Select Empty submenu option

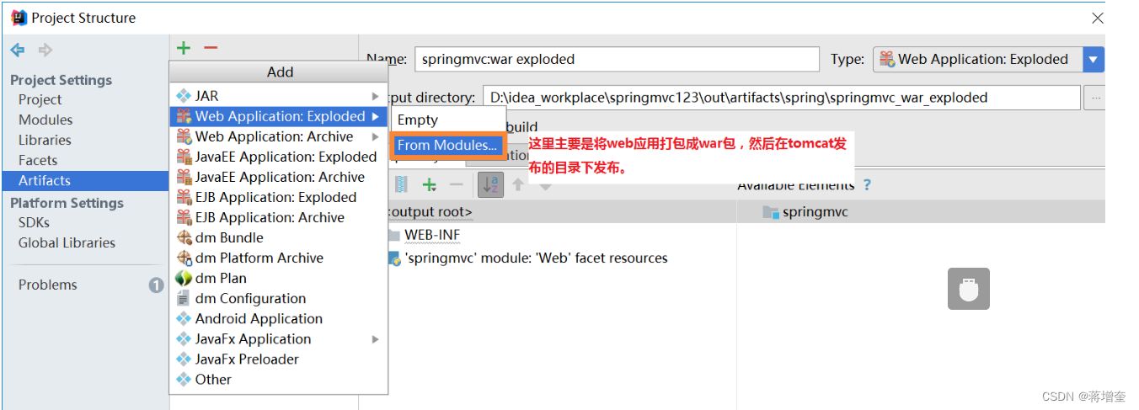(x=447, y=120)
